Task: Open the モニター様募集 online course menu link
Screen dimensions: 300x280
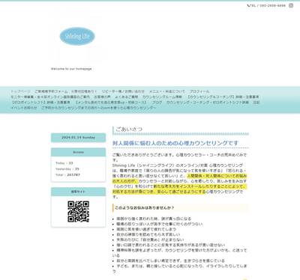Action: [50, 97]
